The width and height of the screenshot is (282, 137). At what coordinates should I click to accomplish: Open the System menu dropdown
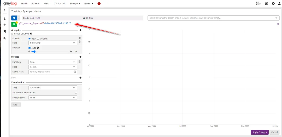coord(89,3)
